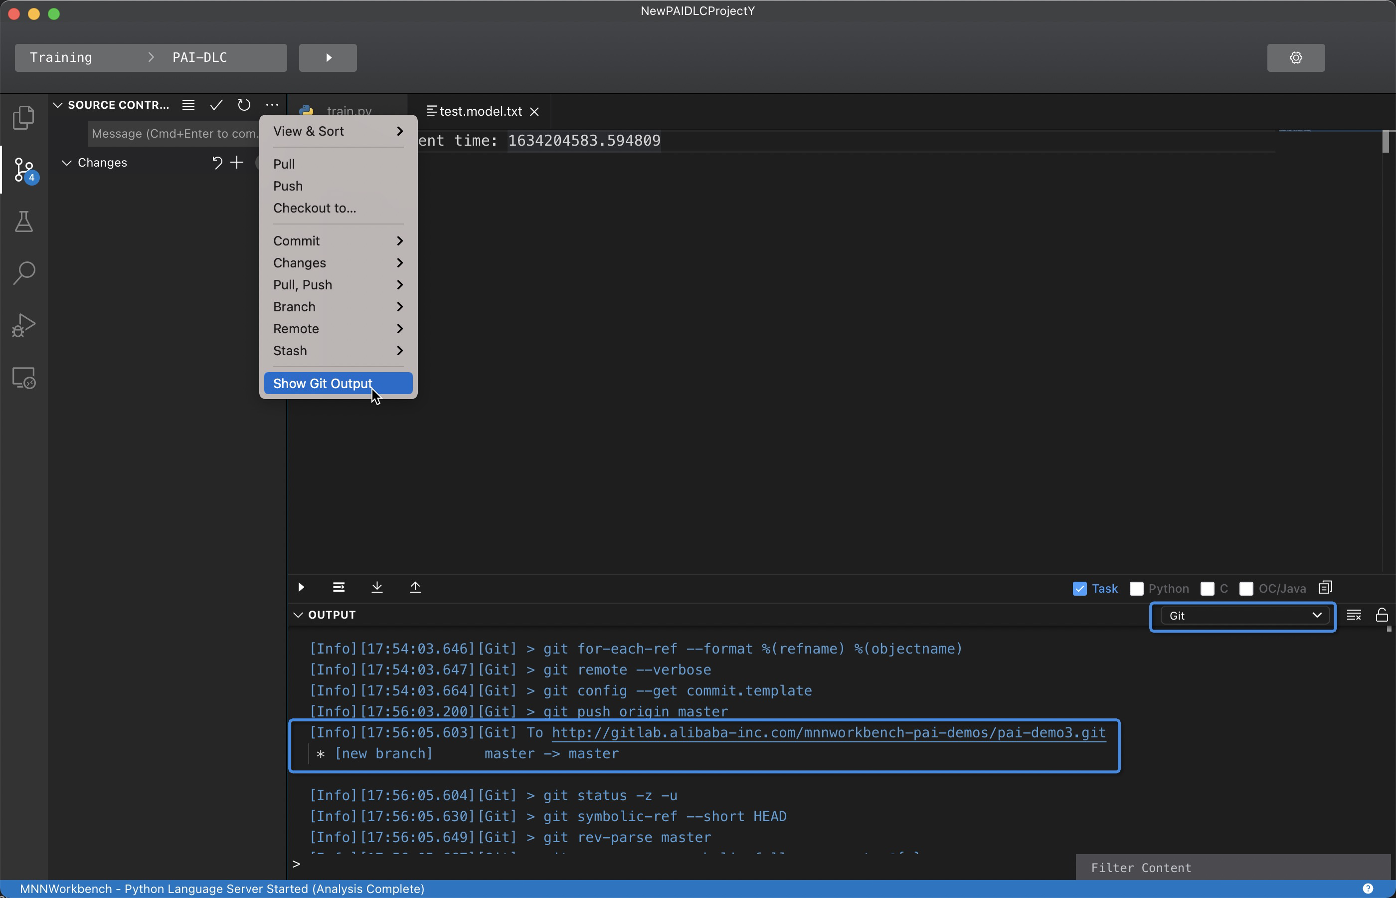Viewport: 1396px width, 898px height.
Task: Collapse the SOURCE CONTROL section chevron
Action: 58,105
